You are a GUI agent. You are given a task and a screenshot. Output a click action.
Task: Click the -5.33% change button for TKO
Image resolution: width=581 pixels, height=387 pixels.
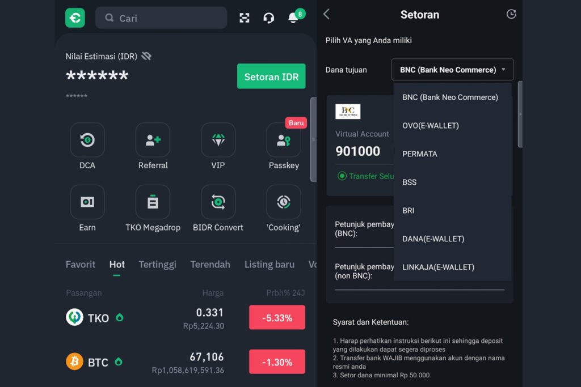[277, 317]
